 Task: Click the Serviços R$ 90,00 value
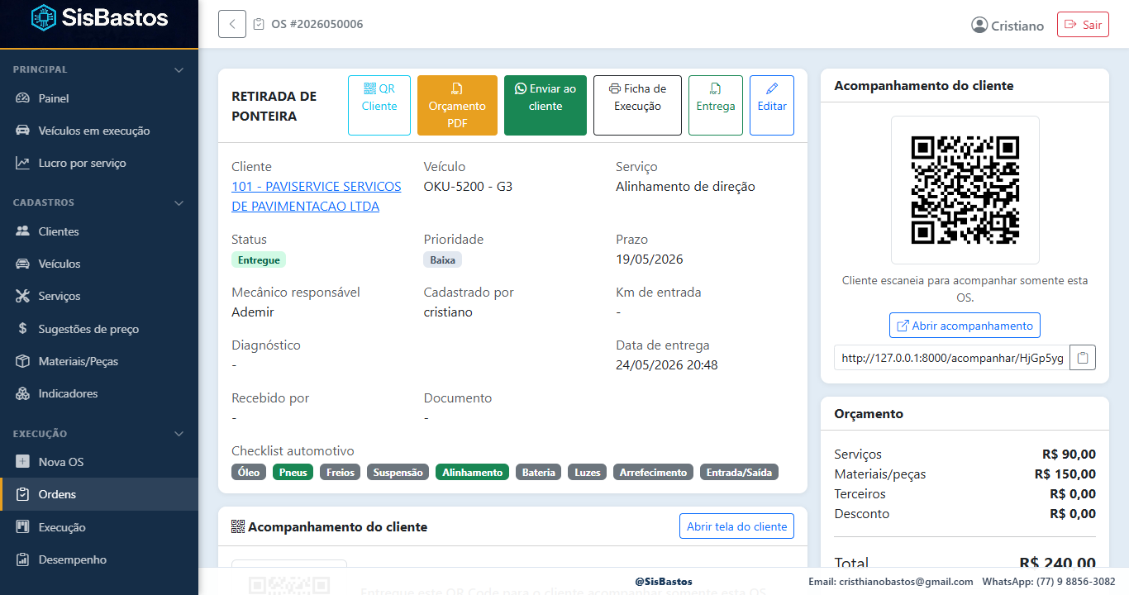(1069, 455)
